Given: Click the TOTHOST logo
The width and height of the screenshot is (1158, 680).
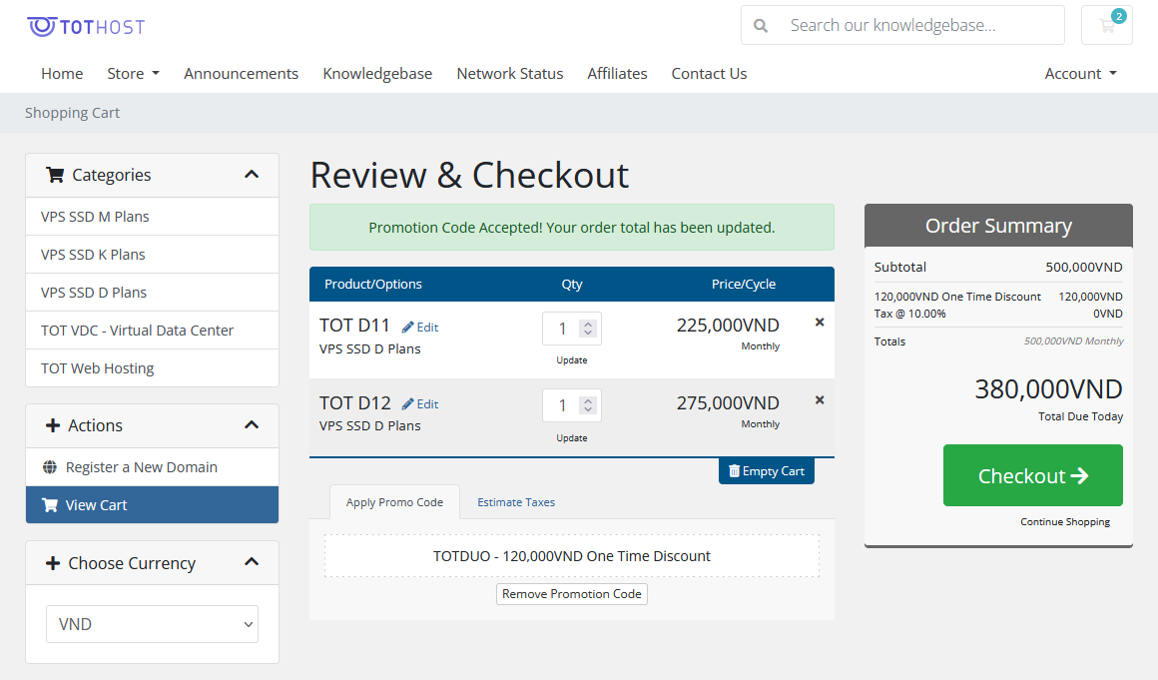Looking at the screenshot, I should 86,26.
